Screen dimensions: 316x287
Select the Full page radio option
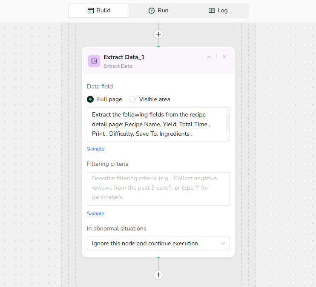[90, 99]
